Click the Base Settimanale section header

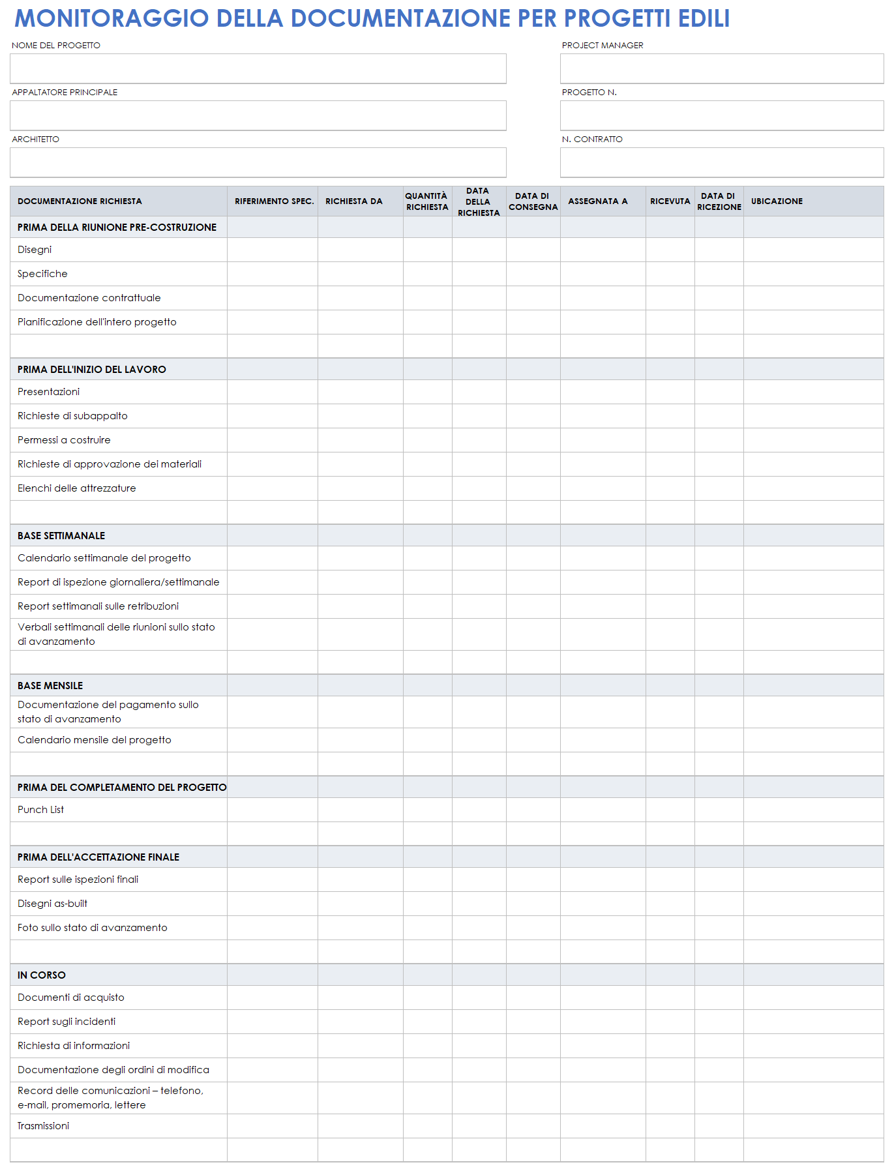447,536
